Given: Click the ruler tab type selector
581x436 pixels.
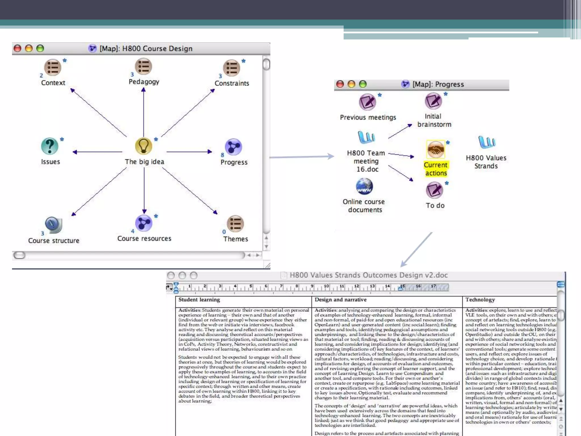Looking at the screenshot, I should (169, 287).
